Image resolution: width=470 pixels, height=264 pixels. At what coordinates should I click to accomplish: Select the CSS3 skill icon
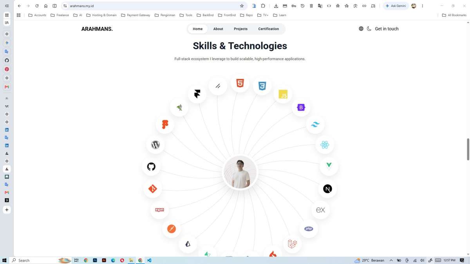262,86
